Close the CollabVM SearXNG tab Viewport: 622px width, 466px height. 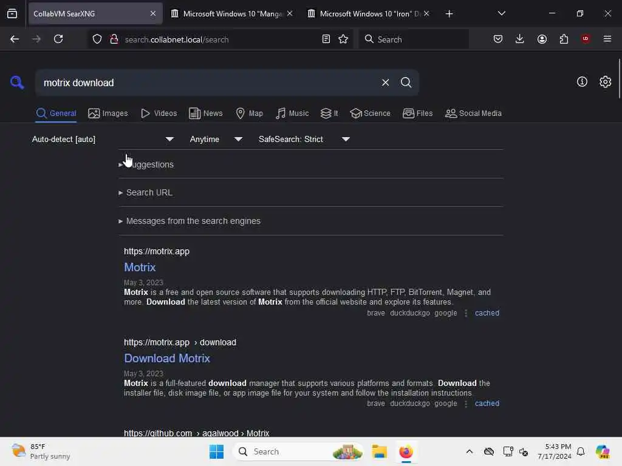[x=153, y=13]
